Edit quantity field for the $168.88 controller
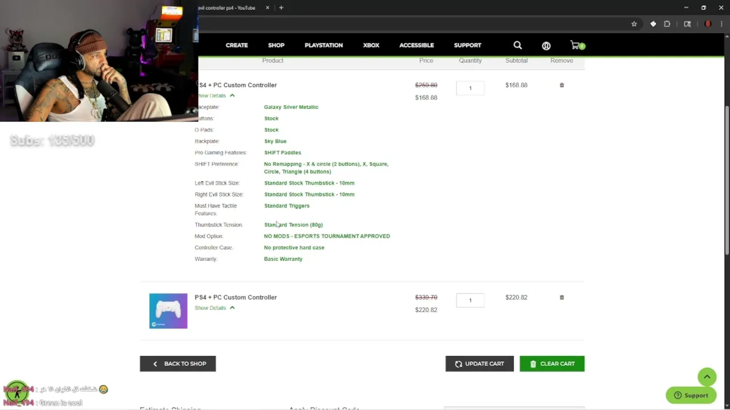 click(x=470, y=88)
